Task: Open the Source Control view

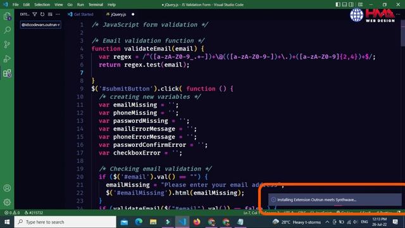Action: pyautogui.click(x=7, y=44)
